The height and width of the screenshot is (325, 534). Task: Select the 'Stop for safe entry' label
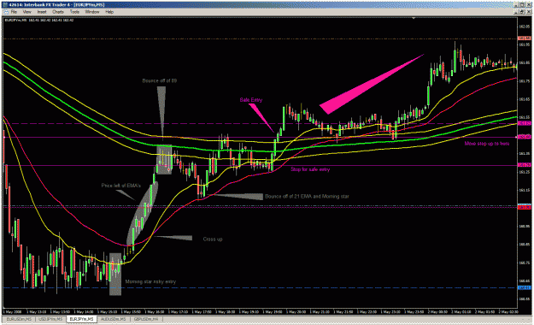point(310,169)
